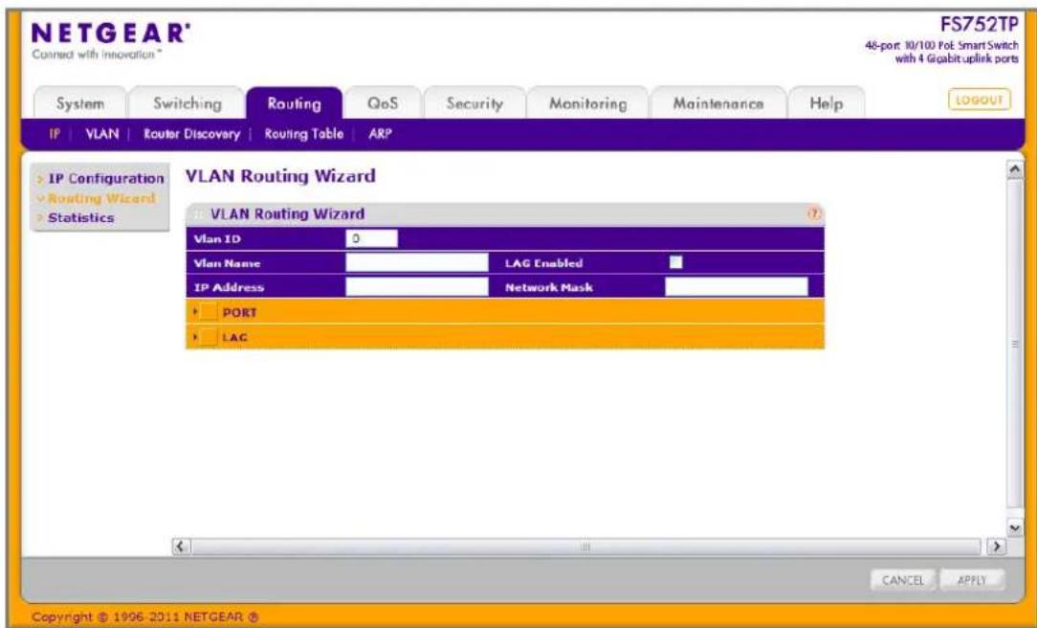The width and height of the screenshot is (1037, 628).
Task: Click the APPLY button
Action: point(972,580)
